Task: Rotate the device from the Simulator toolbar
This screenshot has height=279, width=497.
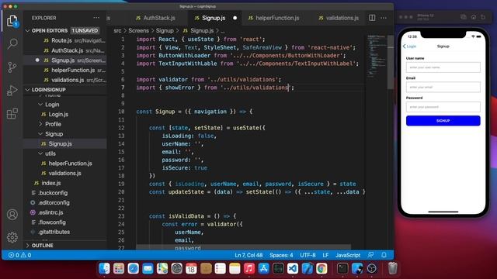Action: click(483, 17)
